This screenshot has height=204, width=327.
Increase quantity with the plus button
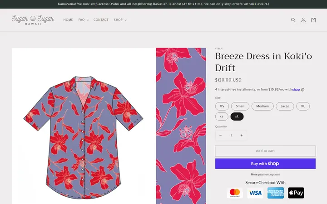coord(242,135)
